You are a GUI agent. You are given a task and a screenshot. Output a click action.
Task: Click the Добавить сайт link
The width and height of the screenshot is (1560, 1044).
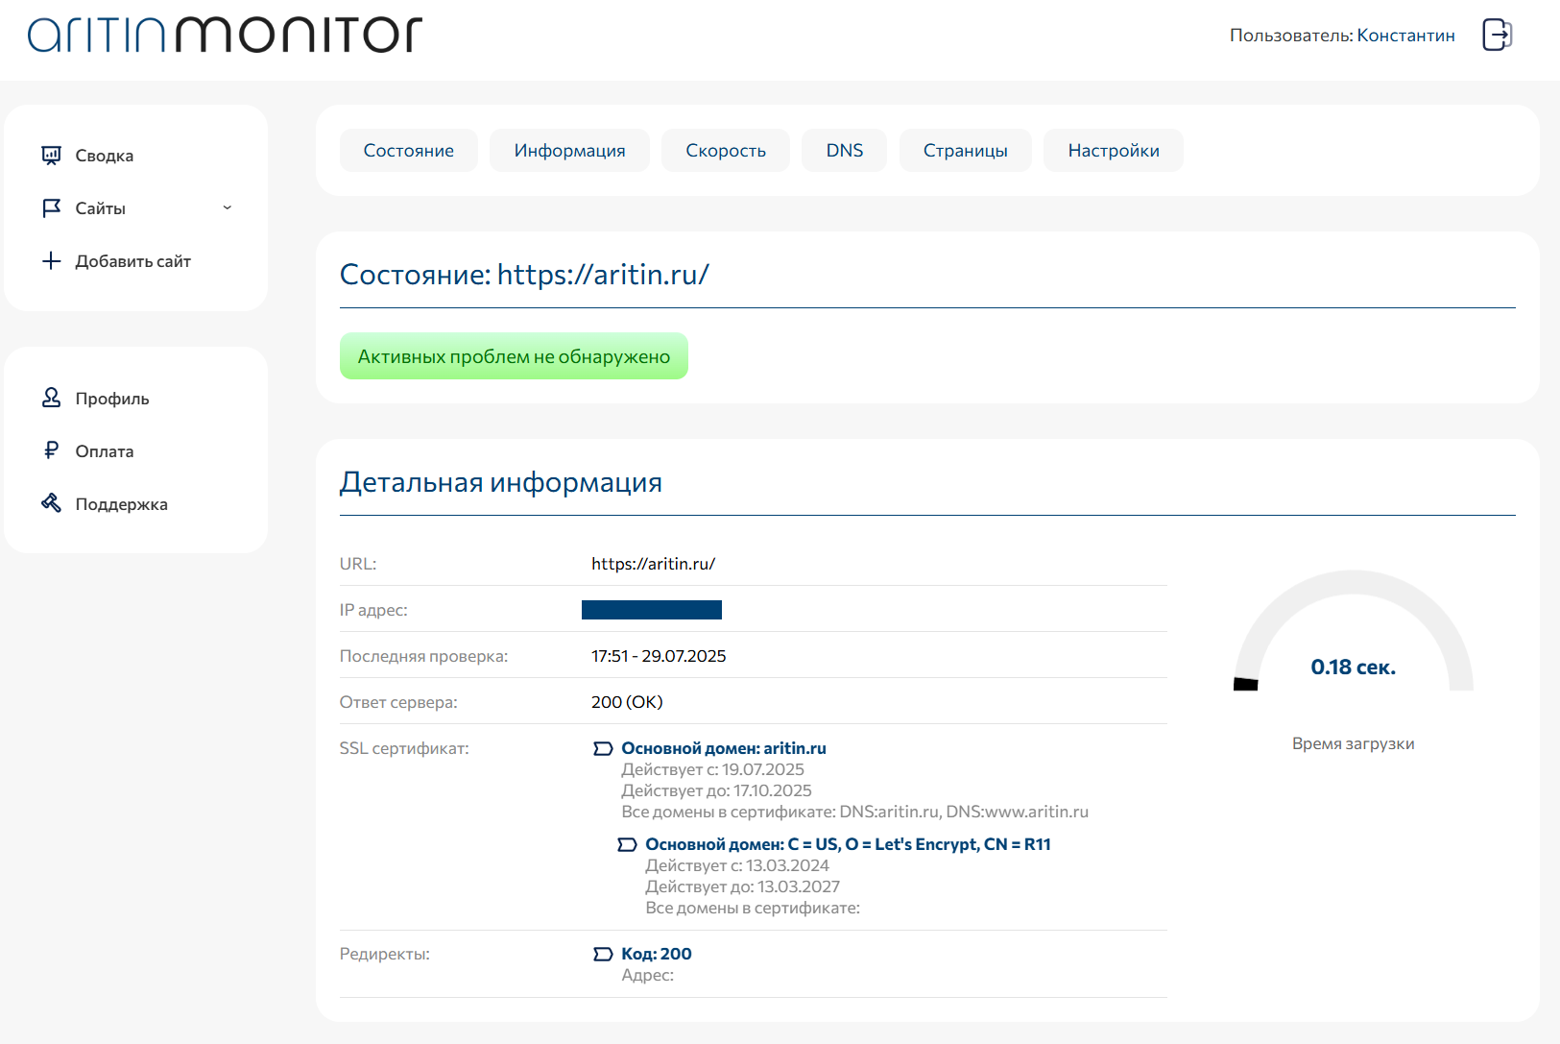click(133, 261)
